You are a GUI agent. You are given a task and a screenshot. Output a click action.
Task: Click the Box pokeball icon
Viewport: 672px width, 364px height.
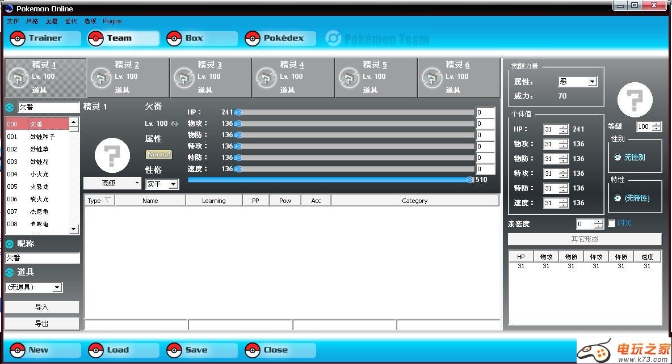(x=174, y=39)
